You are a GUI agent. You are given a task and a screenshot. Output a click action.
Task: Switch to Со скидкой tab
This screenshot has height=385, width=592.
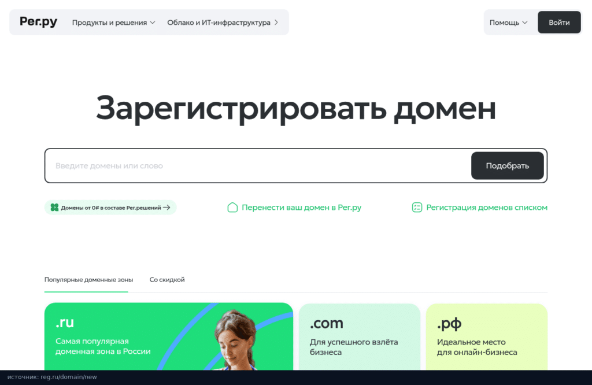coord(167,280)
